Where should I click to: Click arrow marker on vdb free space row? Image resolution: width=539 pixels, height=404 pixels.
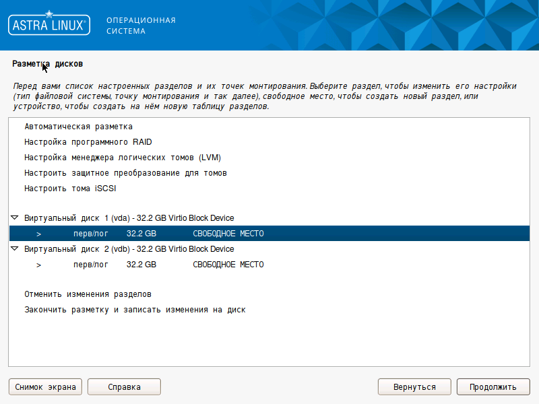point(39,265)
